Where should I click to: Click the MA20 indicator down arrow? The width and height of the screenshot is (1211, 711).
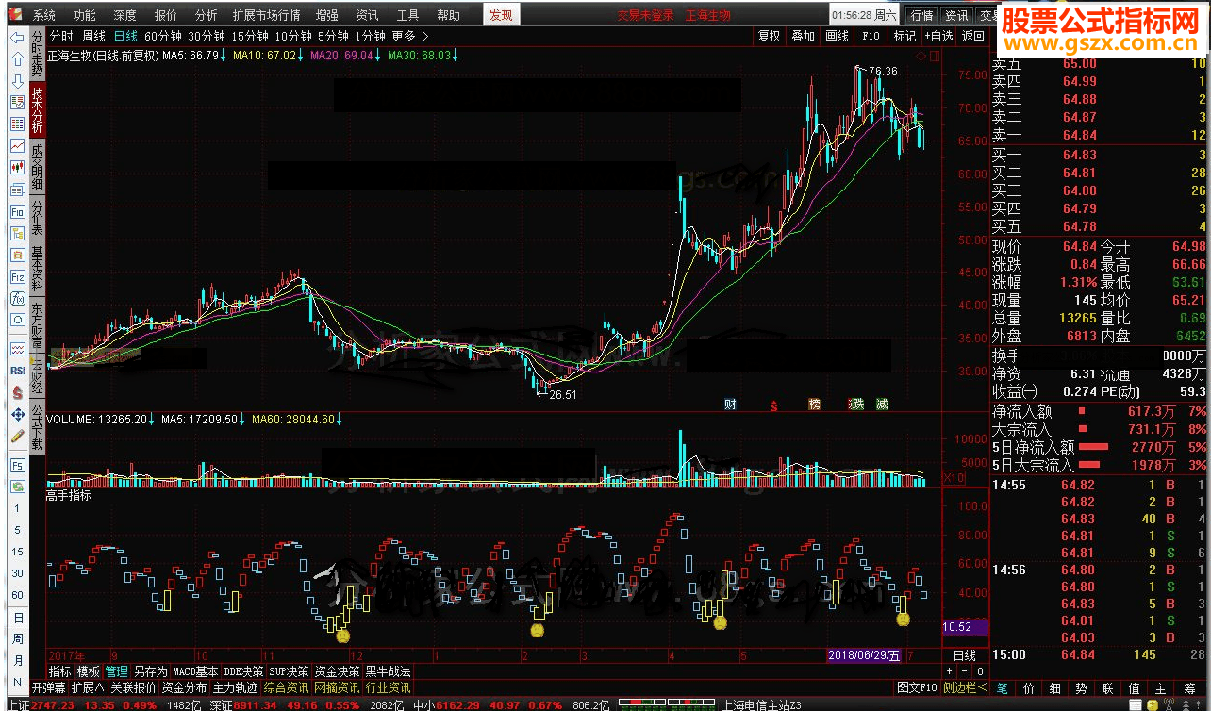(x=378, y=56)
